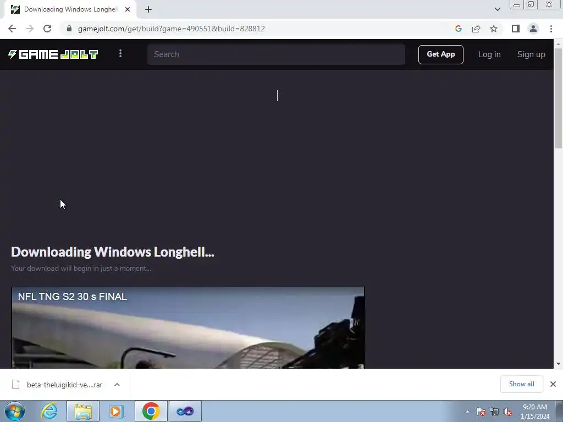The height and width of the screenshot is (422, 563).
Task: Toggle the Chrome side panel
Action: click(516, 29)
